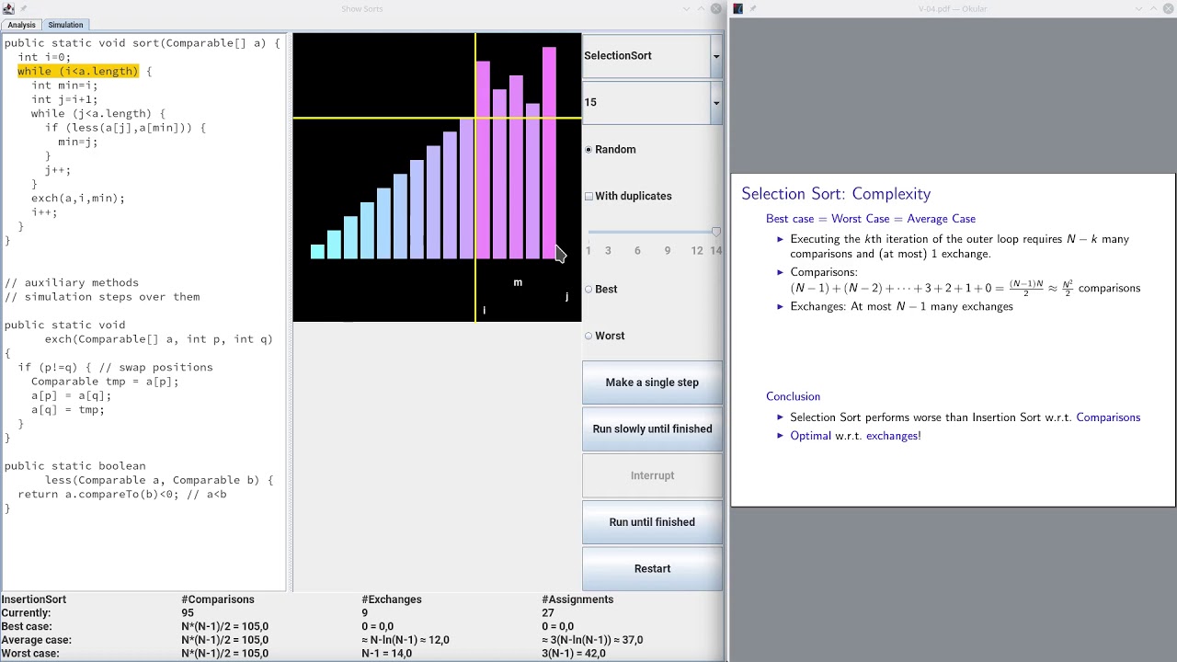The height and width of the screenshot is (662, 1177).
Task: Click the #Comparisons column header
Action: (218, 599)
